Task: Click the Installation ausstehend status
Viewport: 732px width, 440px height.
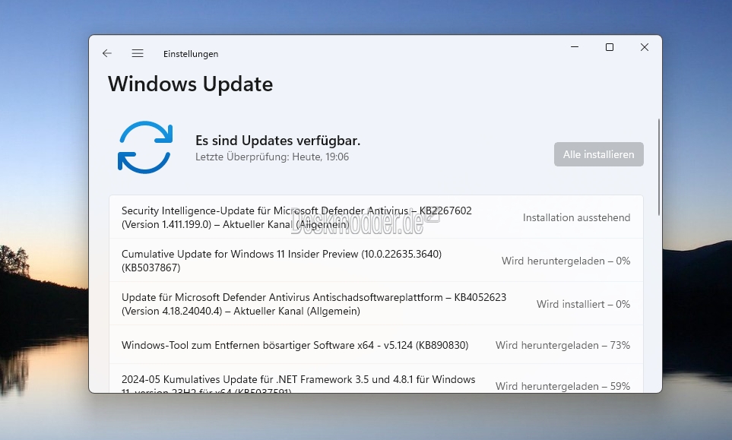Action: pyautogui.click(x=576, y=217)
